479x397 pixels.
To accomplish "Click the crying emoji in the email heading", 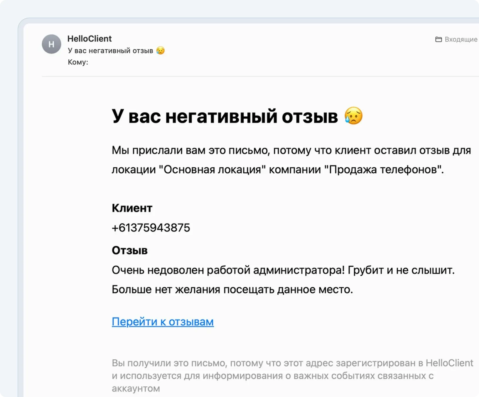I will (354, 116).
